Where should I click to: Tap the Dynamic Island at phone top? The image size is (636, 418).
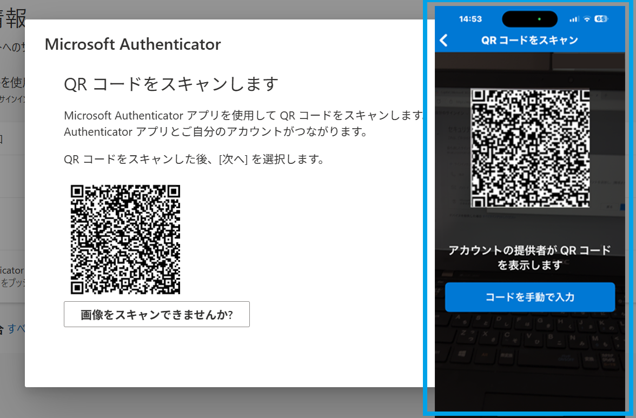(x=529, y=19)
